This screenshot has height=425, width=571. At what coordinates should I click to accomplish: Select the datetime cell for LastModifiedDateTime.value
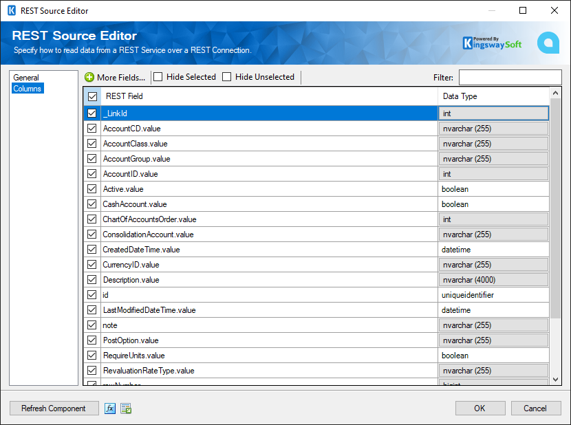coord(493,310)
